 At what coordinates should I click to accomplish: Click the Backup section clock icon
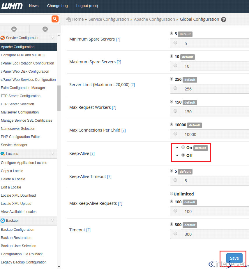(3, 221)
